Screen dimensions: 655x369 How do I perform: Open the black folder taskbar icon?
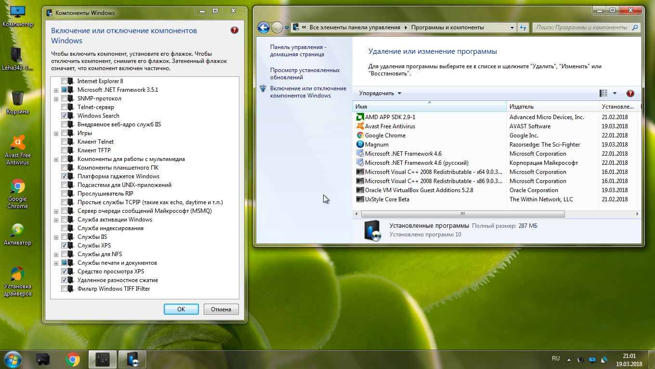pyautogui.click(x=43, y=359)
